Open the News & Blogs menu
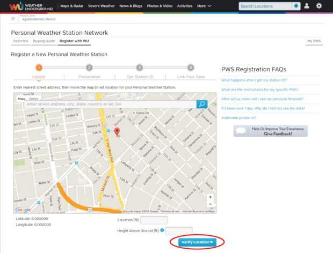 click(131, 6)
